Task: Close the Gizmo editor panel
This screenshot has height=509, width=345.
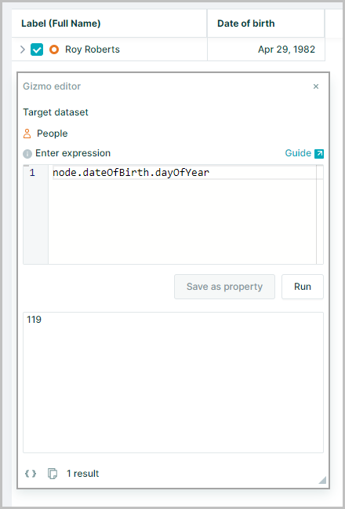Action: pos(316,86)
